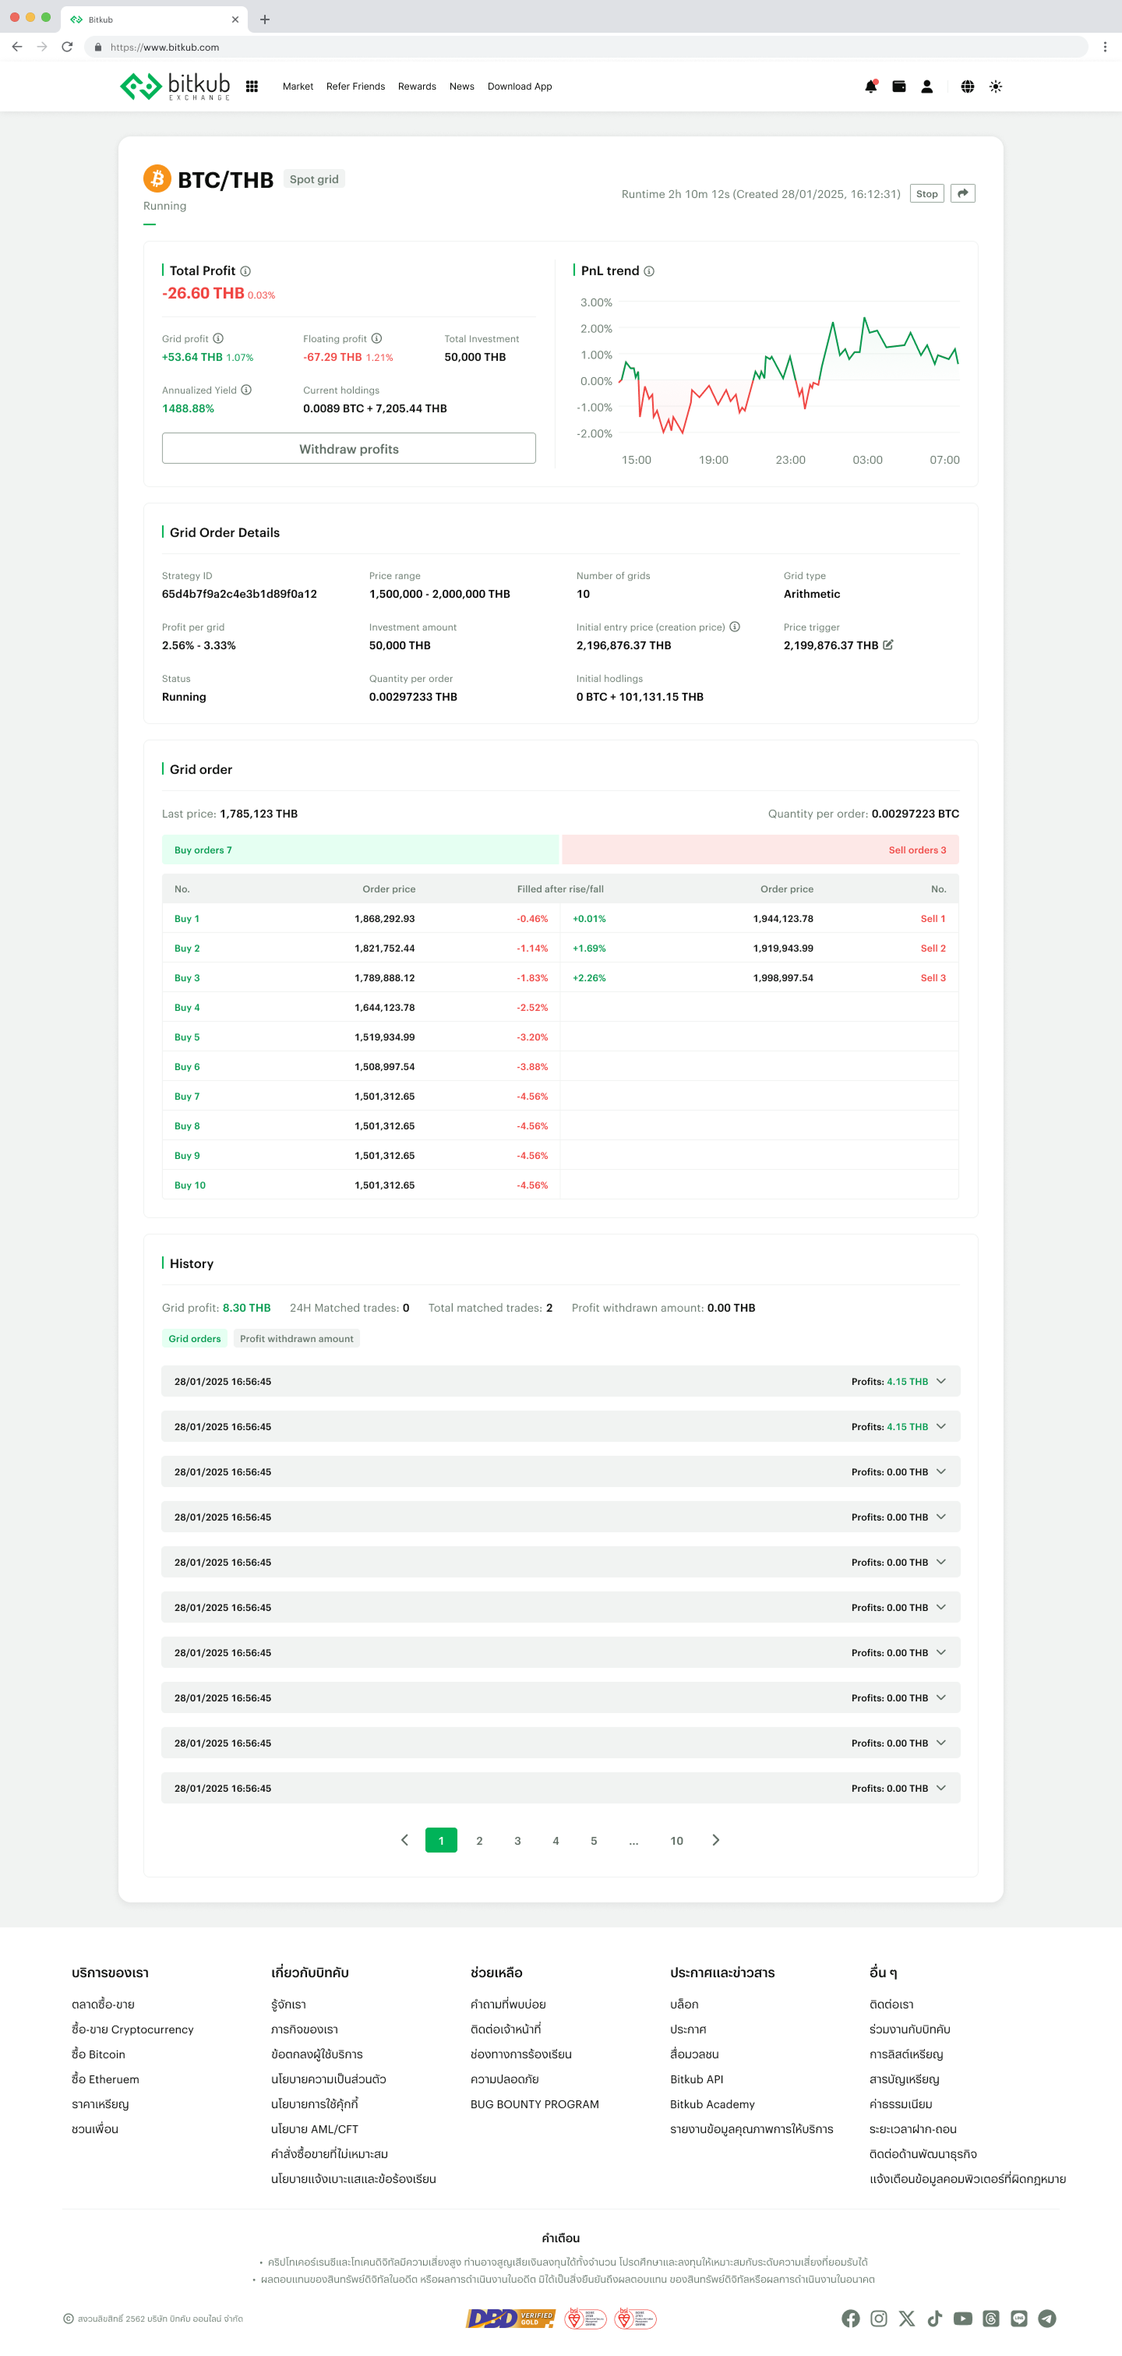Click the share strategy arrow icon
Screen dimensions: 1122x2356
click(x=962, y=193)
